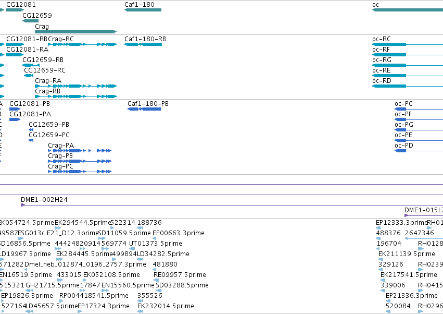Select the Crag gene bar
Screen dimensions: 443x314
click(75, 32)
